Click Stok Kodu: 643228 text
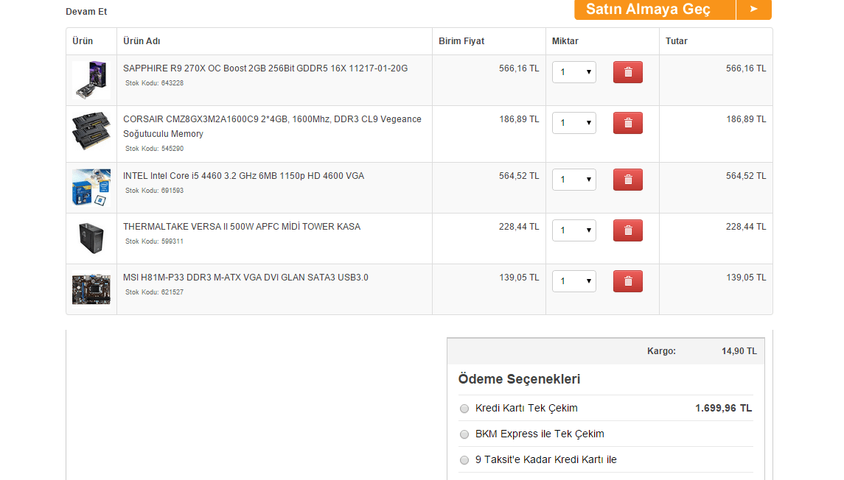 click(x=155, y=83)
